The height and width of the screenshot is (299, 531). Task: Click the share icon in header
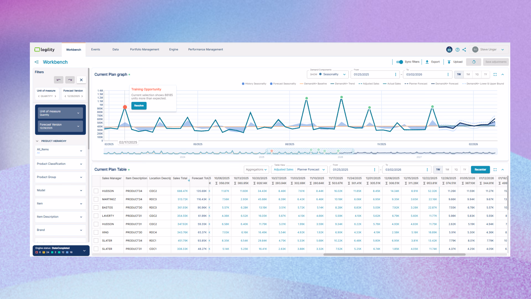[464, 50]
